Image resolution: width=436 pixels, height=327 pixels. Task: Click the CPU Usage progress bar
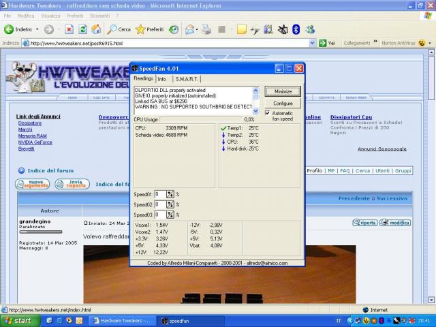click(200, 120)
